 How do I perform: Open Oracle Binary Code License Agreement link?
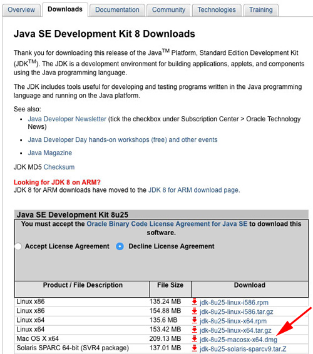coord(167,224)
